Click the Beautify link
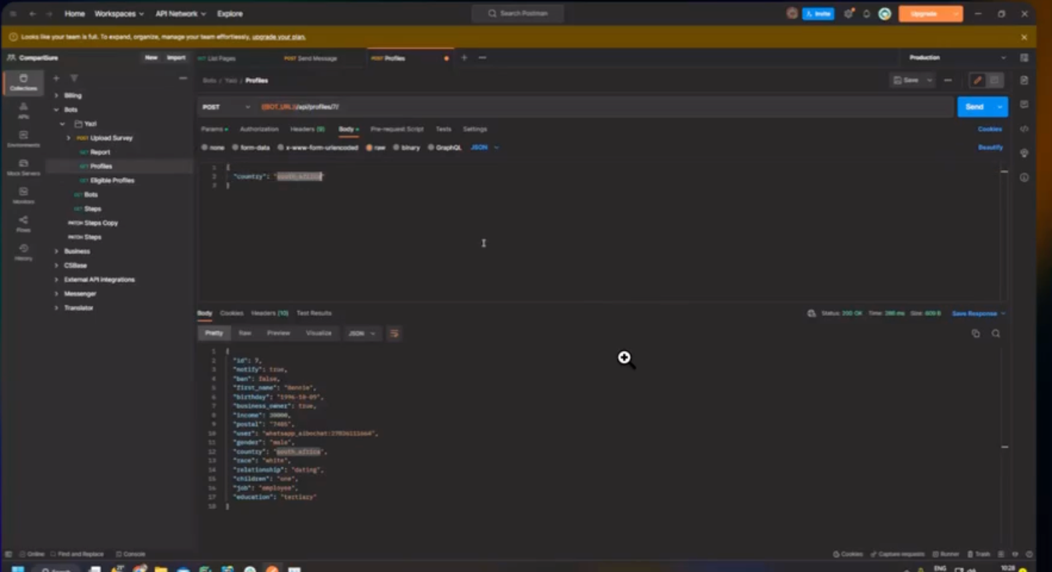The width and height of the screenshot is (1052, 572). click(990, 147)
